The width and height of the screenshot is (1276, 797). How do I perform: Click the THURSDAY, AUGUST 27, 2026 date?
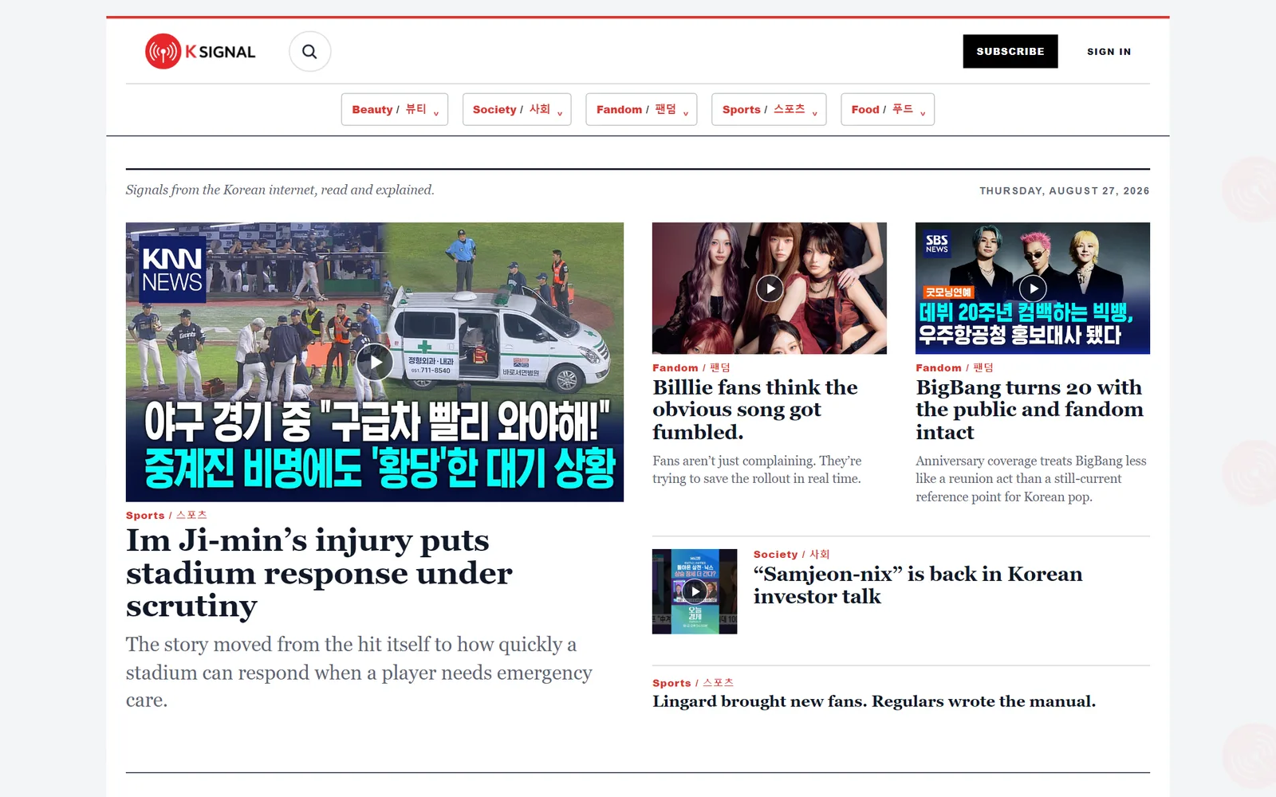[1065, 190]
